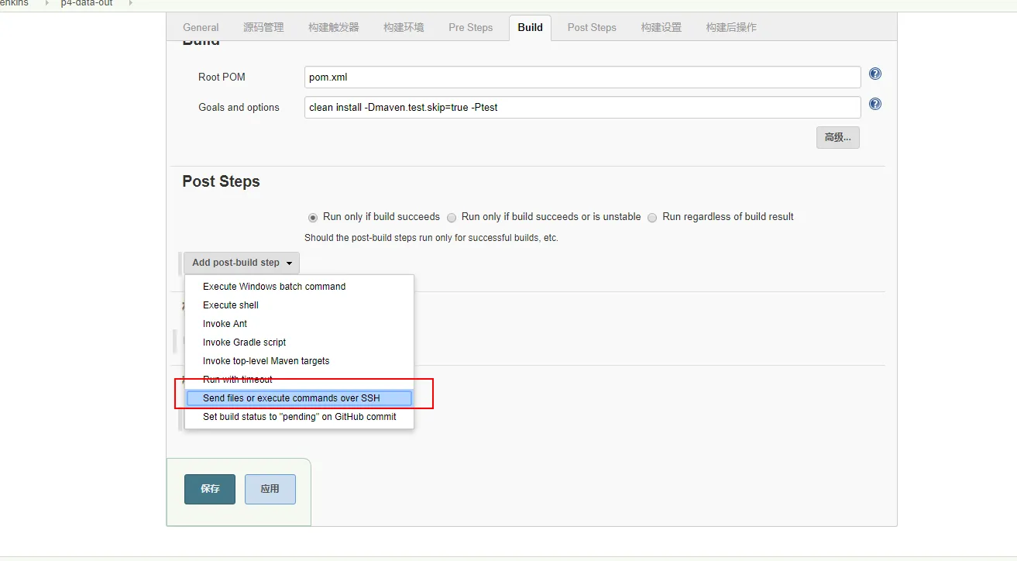Image resolution: width=1017 pixels, height=561 pixels.
Task: Open help icon for Root POM
Action: click(x=875, y=74)
